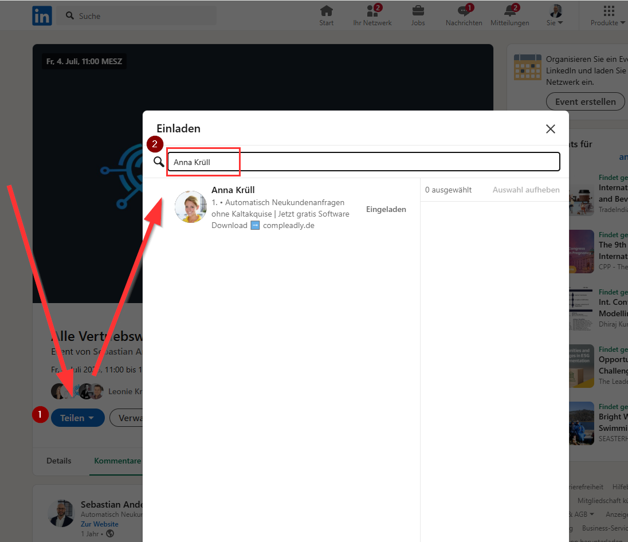Click the top Suche search box
This screenshot has height=542, width=628.
pos(140,16)
